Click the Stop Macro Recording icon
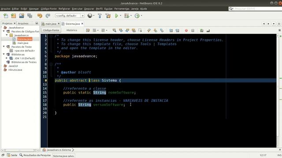 coord(193,31)
